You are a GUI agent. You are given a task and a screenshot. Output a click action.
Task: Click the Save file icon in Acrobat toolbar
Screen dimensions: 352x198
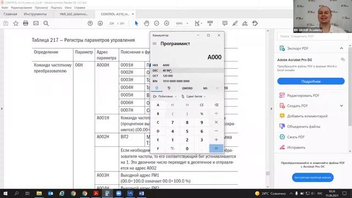[x=5, y=23]
